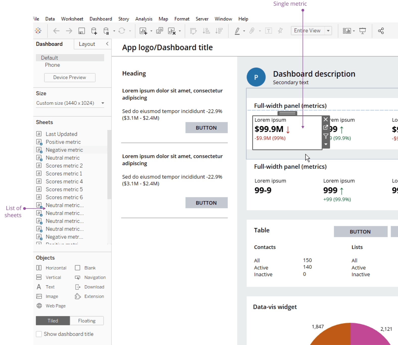398x345 pixels.
Task: Click Use as Filter funnel icon
Action: pyautogui.click(x=326, y=136)
